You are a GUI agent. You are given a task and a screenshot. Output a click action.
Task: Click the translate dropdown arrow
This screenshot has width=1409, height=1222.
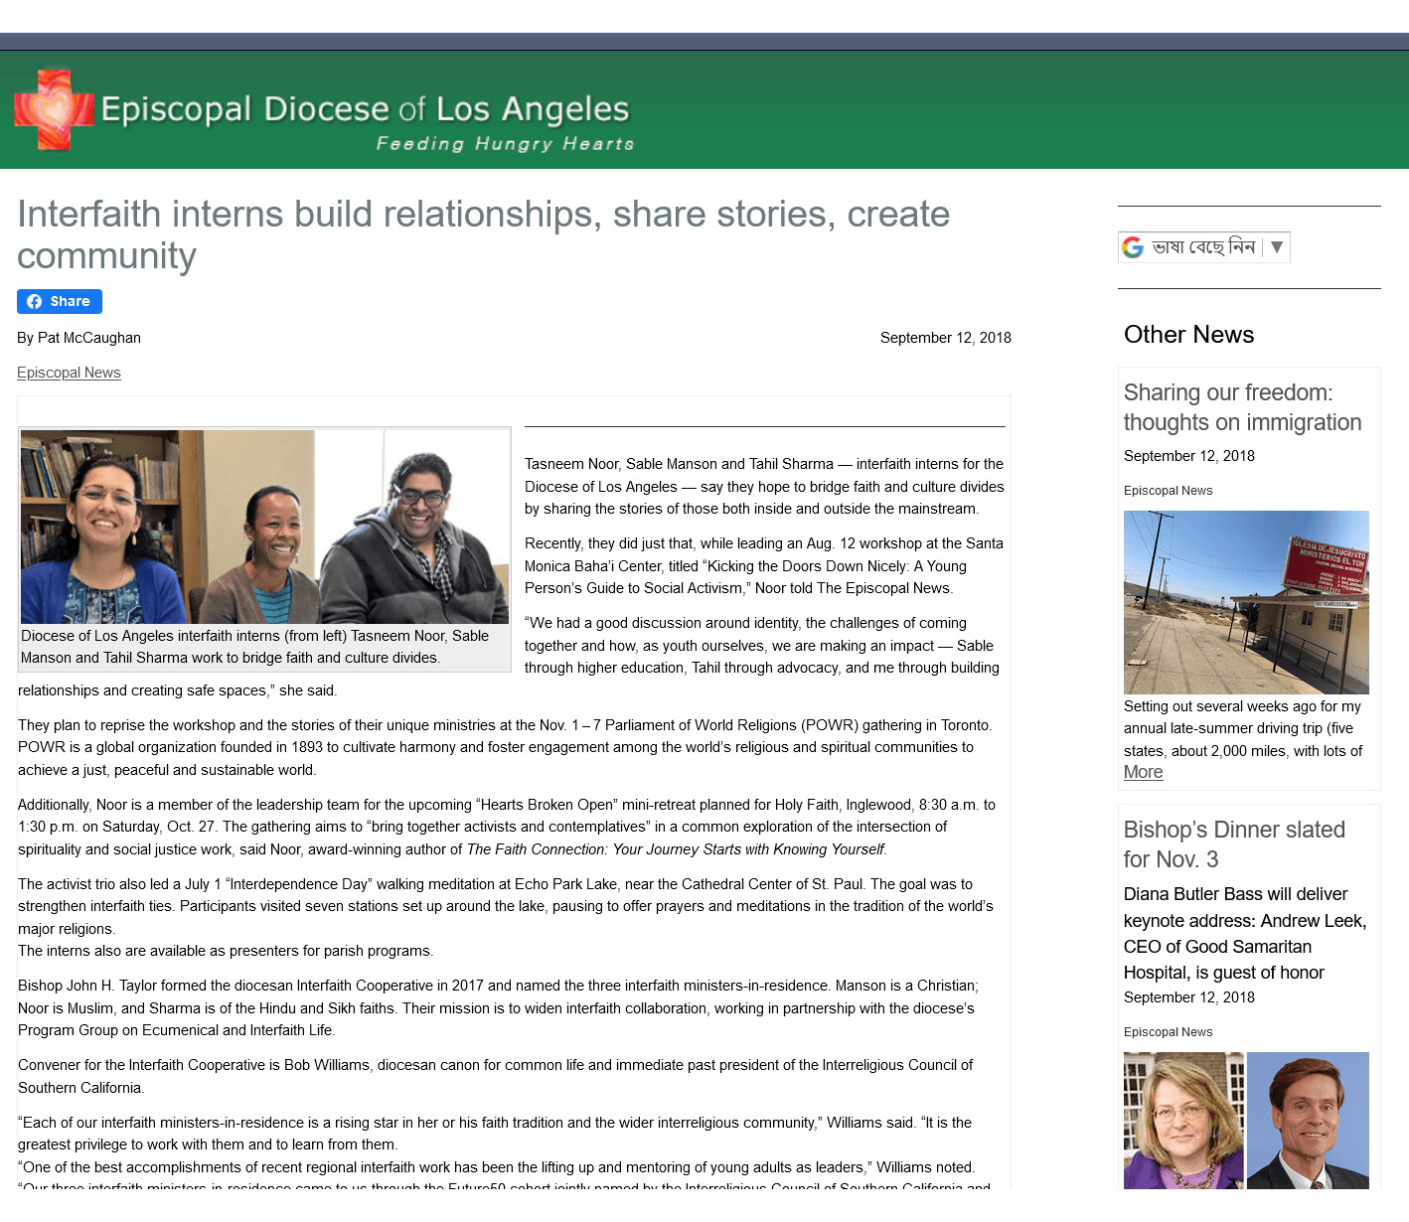[x=1277, y=246]
